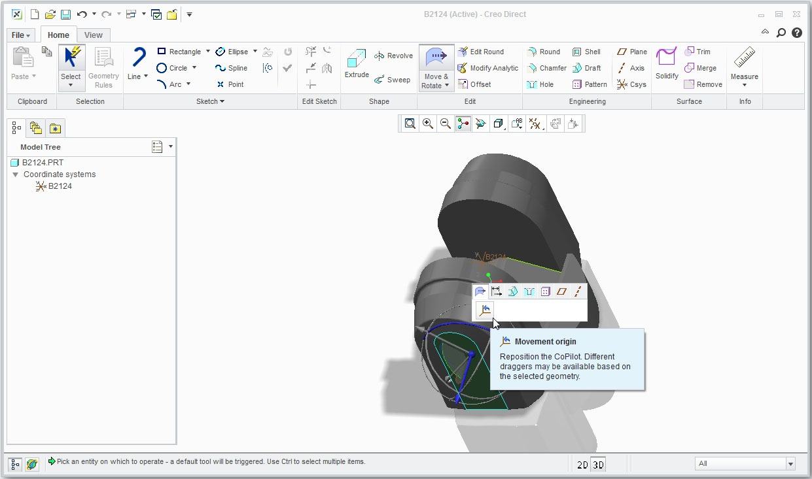This screenshot has height=479, width=812.
Task: Switch to the Home ribbon tab
Action: click(x=58, y=35)
